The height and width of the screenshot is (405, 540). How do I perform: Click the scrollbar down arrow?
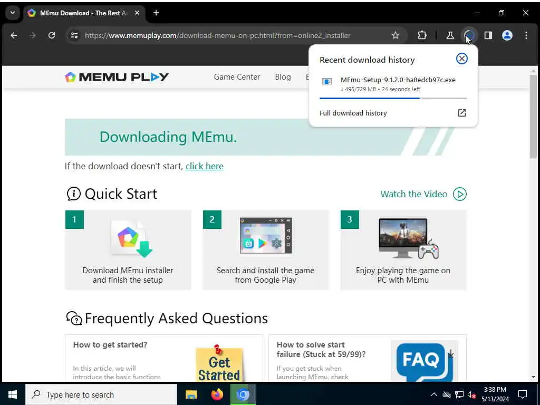pos(533,377)
